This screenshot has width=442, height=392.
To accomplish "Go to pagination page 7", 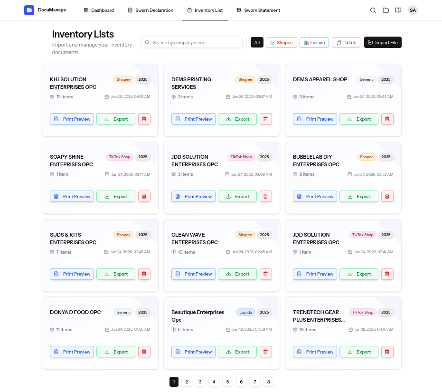I will pyautogui.click(x=255, y=382).
